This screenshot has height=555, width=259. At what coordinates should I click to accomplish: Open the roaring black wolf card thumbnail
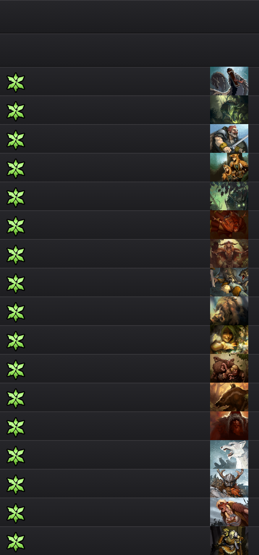pos(229,81)
